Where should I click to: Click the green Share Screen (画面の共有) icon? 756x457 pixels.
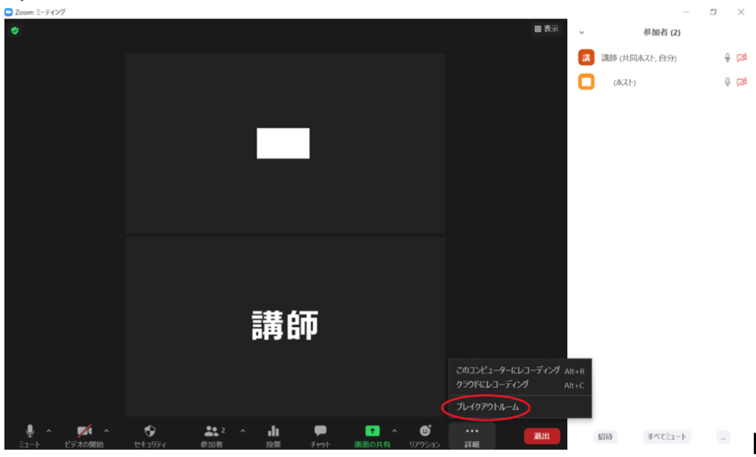click(372, 430)
